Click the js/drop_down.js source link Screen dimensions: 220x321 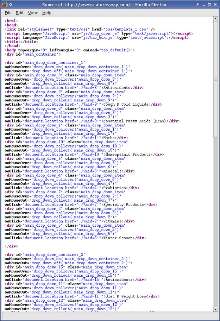pos(100,33)
